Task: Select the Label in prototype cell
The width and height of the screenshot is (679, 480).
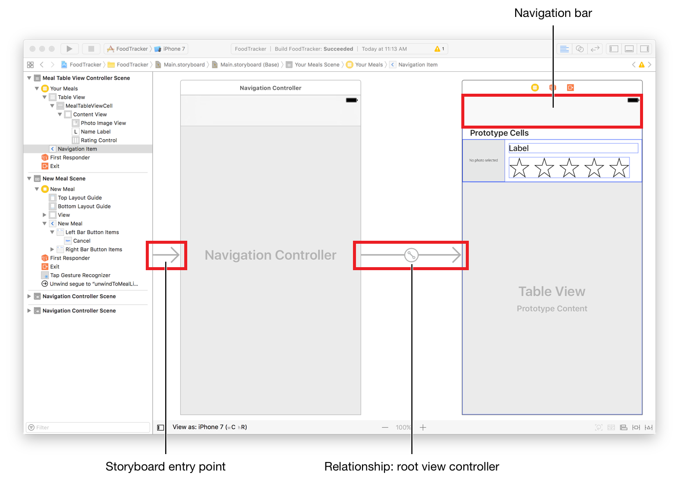Action: pos(573,148)
